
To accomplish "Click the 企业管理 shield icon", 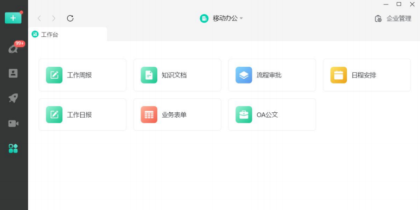I will [x=378, y=18].
